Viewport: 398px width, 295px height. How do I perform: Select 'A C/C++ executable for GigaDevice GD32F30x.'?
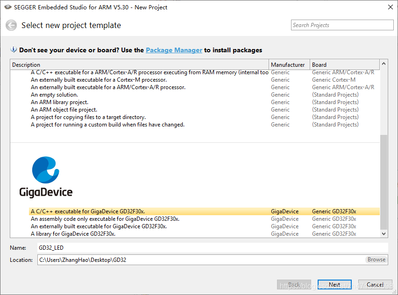click(x=204, y=211)
